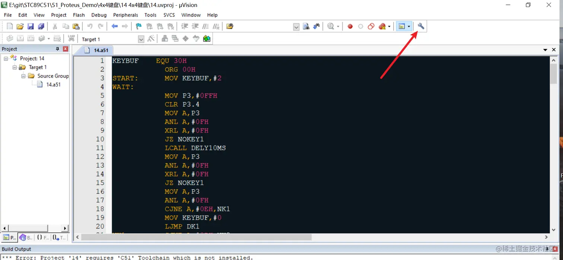
Task: Open Find in Files icon
Action: [230, 26]
